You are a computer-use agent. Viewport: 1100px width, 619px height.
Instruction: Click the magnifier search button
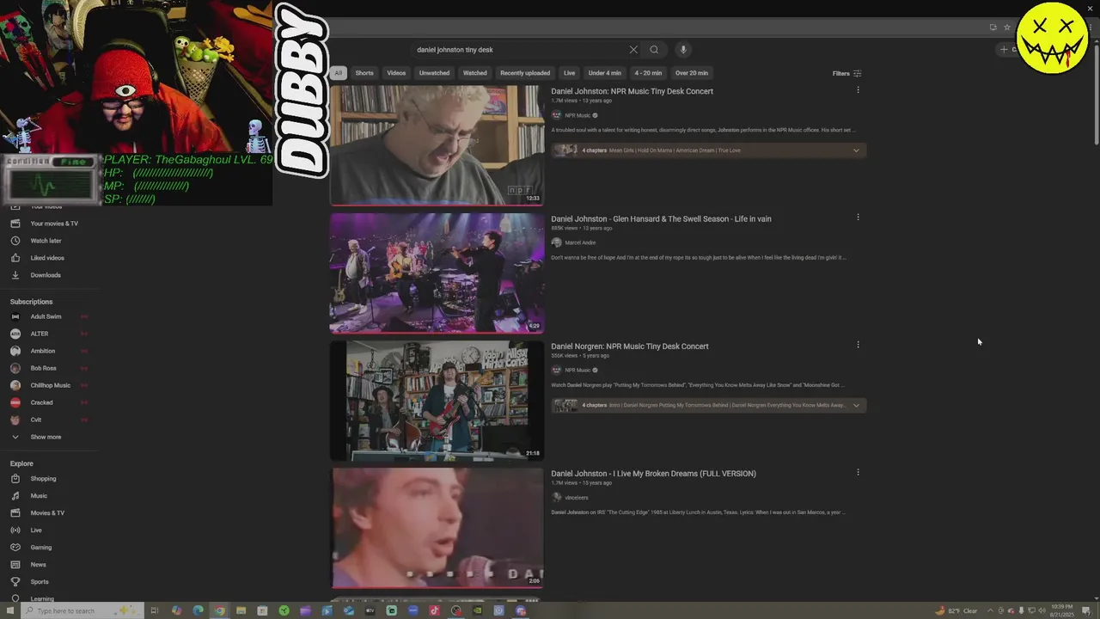[654, 50]
